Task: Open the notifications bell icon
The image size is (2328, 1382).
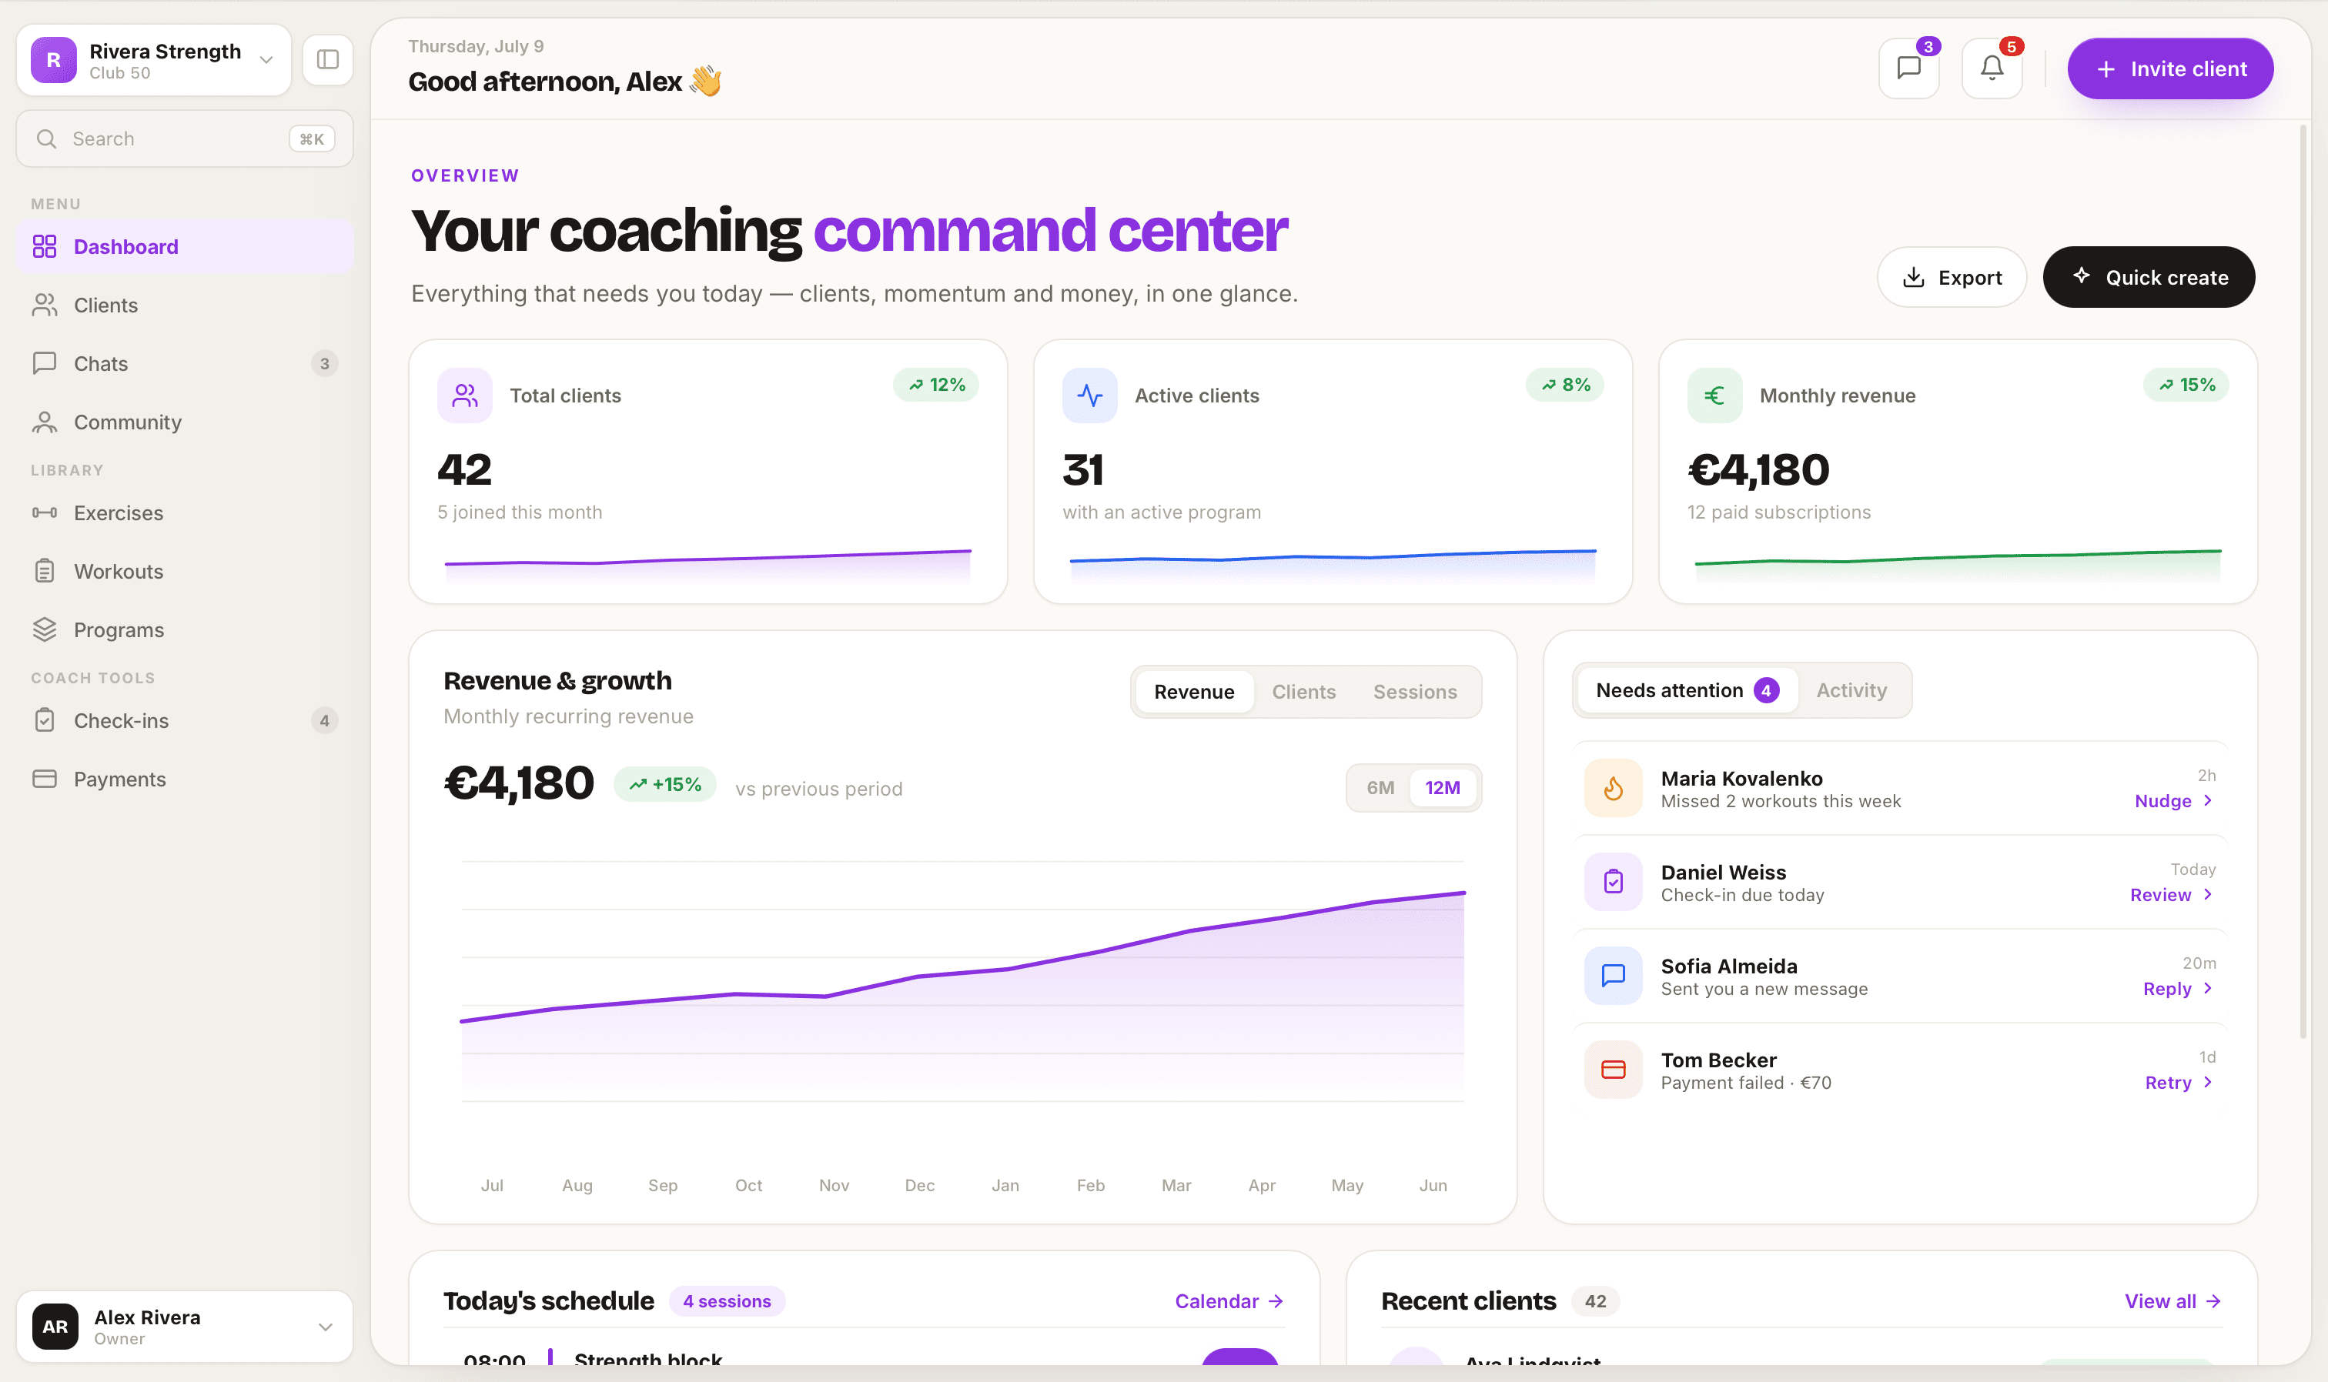Action: tap(1991, 68)
